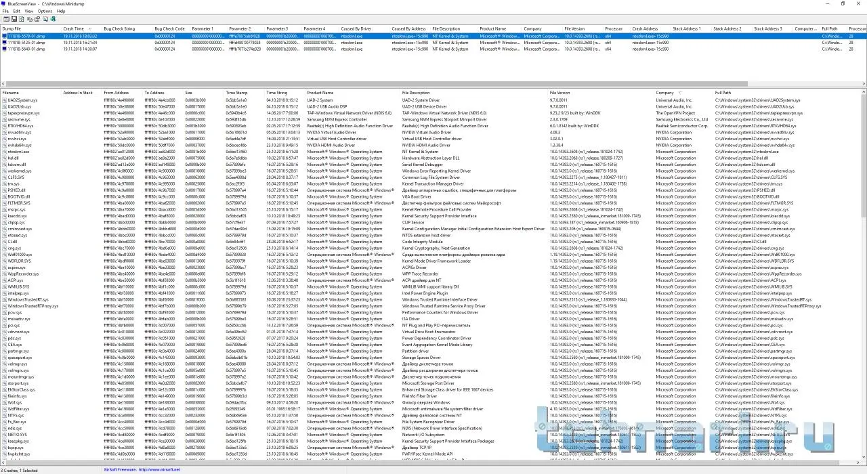Click the upper pane scrollbar left arrow
The height and width of the screenshot is (474, 867).
point(3,84)
